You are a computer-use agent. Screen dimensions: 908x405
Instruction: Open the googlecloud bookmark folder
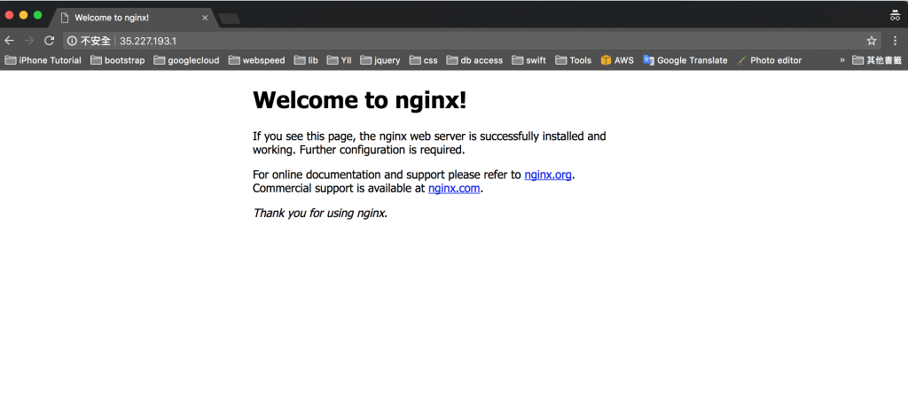point(186,60)
